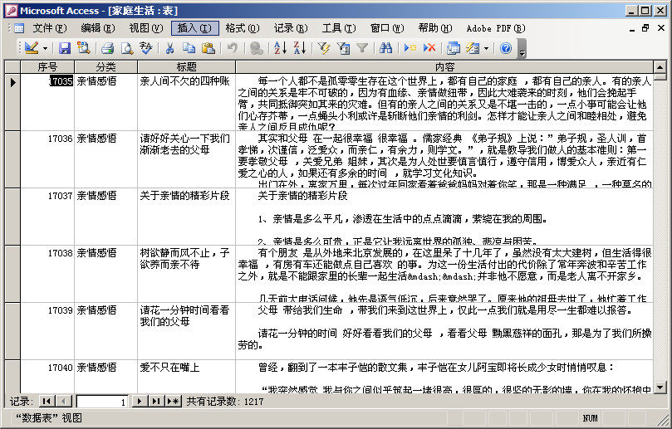The height and width of the screenshot is (429, 672).
Task: Cut selection with the scissors icon
Action: point(169,48)
